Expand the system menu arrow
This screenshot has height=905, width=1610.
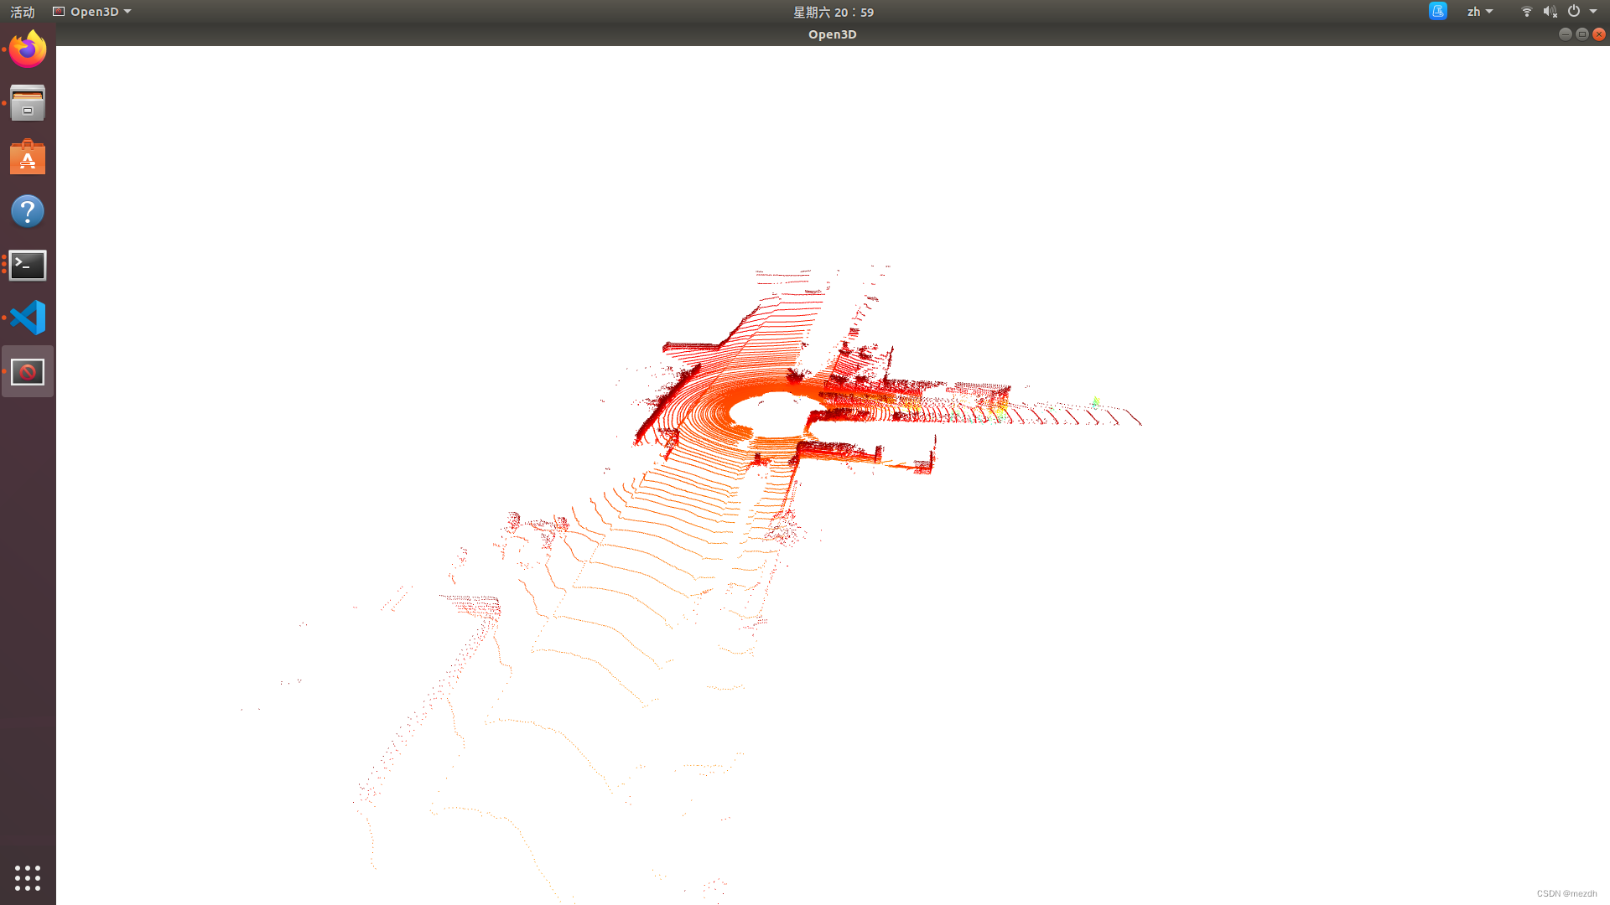click(x=1593, y=11)
